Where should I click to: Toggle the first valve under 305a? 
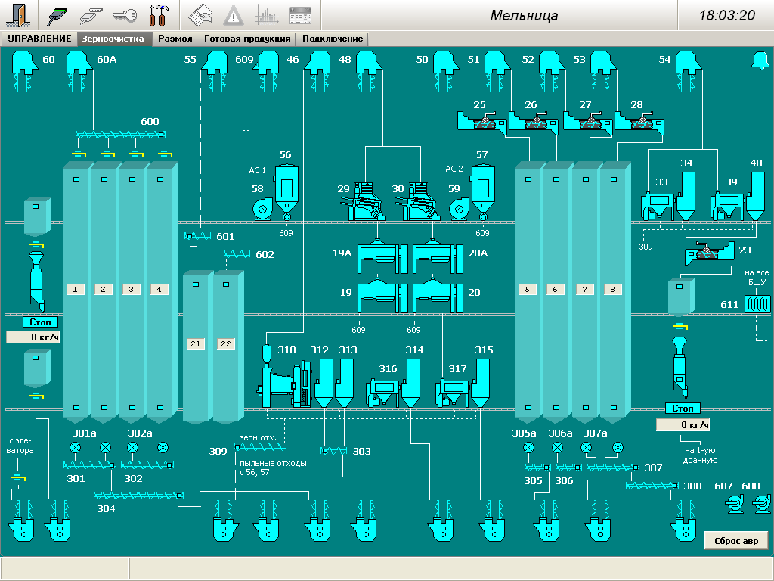tap(528, 448)
